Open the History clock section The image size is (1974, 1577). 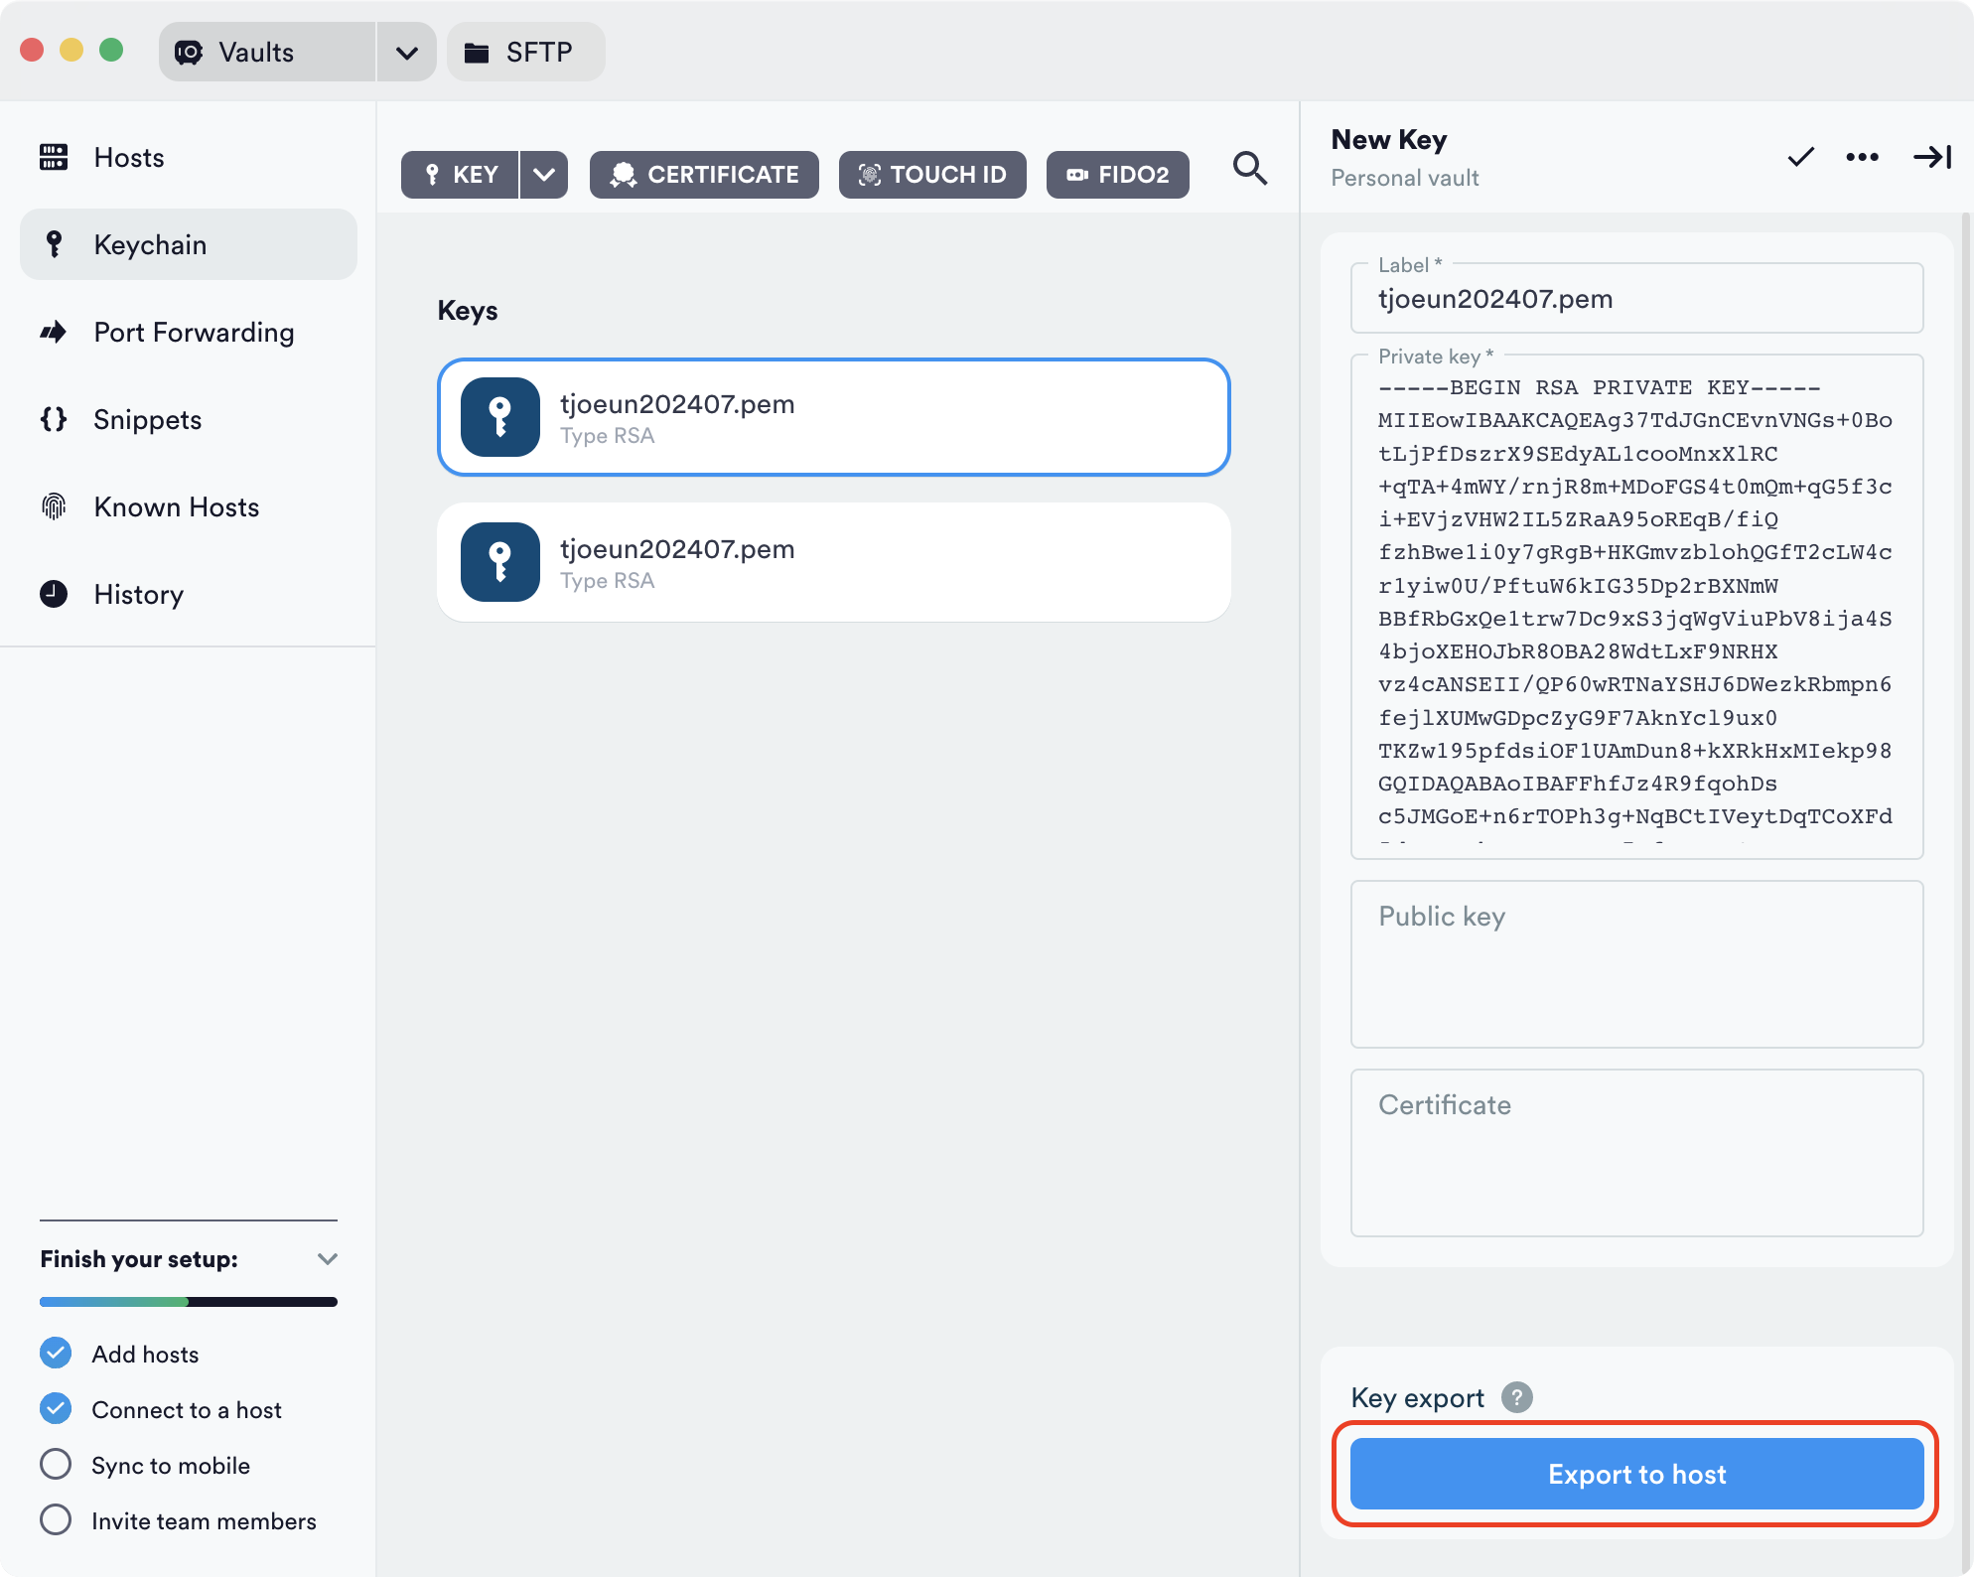(x=137, y=594)
